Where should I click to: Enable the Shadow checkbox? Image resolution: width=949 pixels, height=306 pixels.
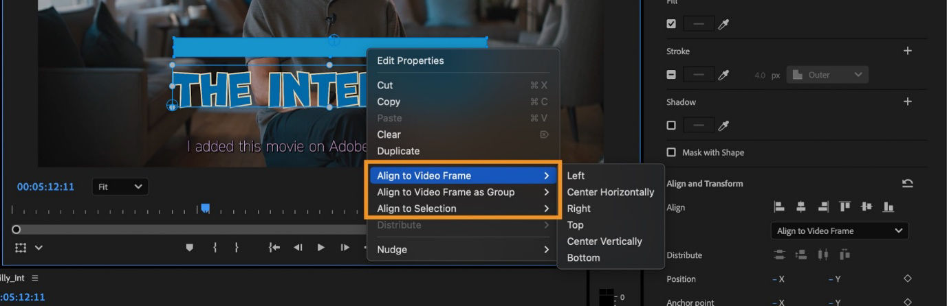coord(671,126)
